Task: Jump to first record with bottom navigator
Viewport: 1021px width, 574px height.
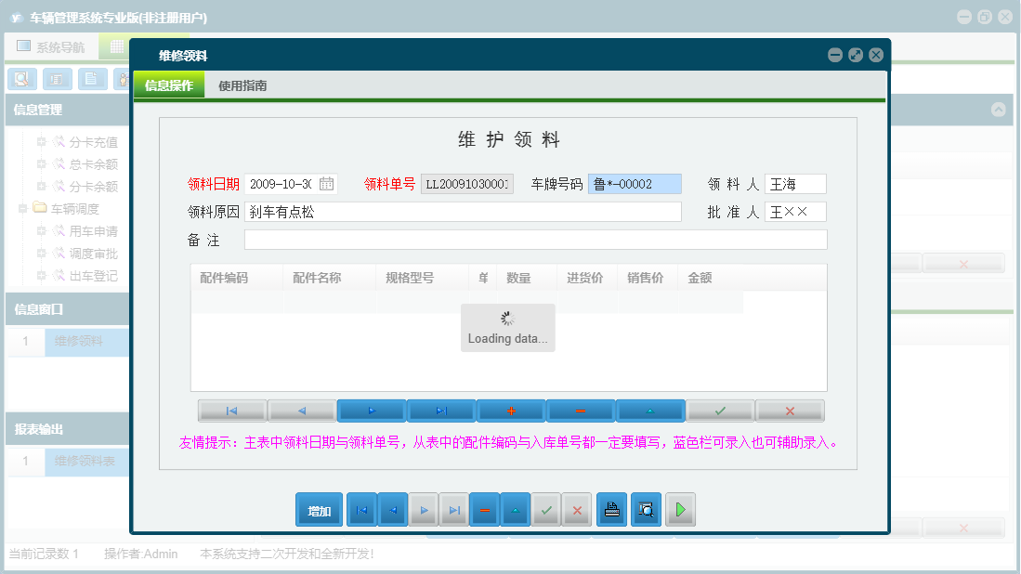Action: [x=361, y=509]
